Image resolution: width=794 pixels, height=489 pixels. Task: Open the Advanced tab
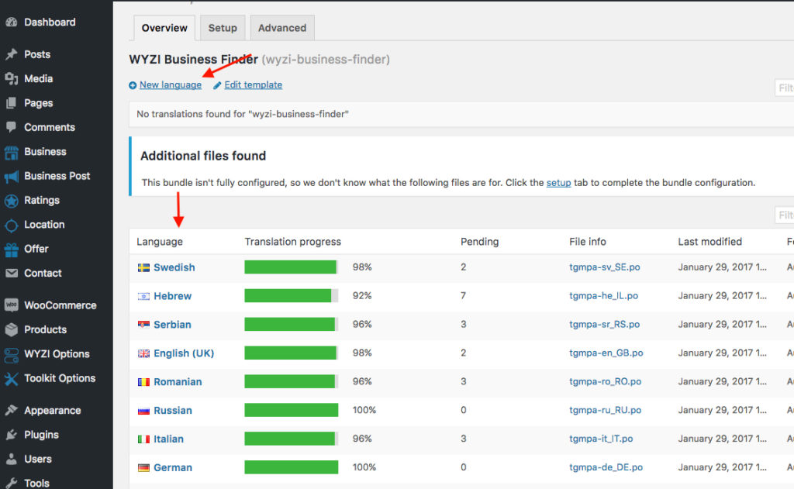point(281,28)
